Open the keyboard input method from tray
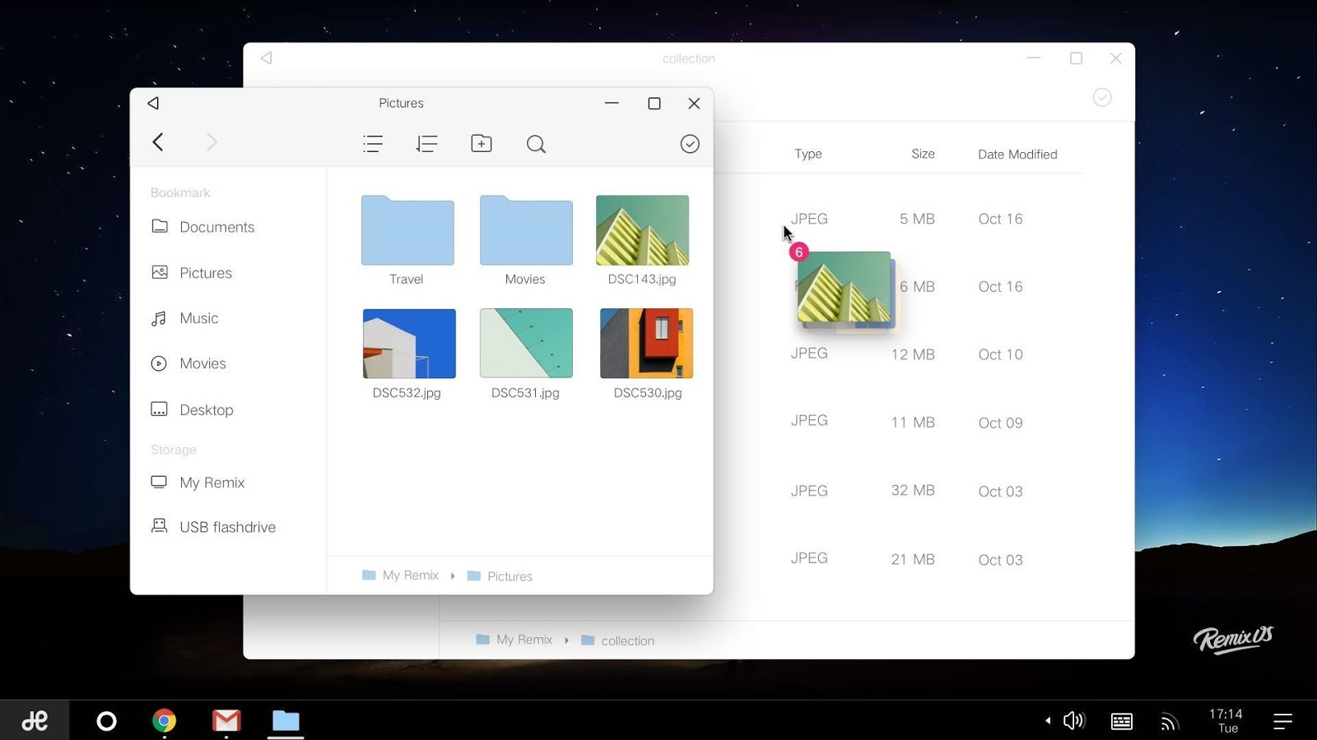The image size is (1317, 740). click(1121, 720)
